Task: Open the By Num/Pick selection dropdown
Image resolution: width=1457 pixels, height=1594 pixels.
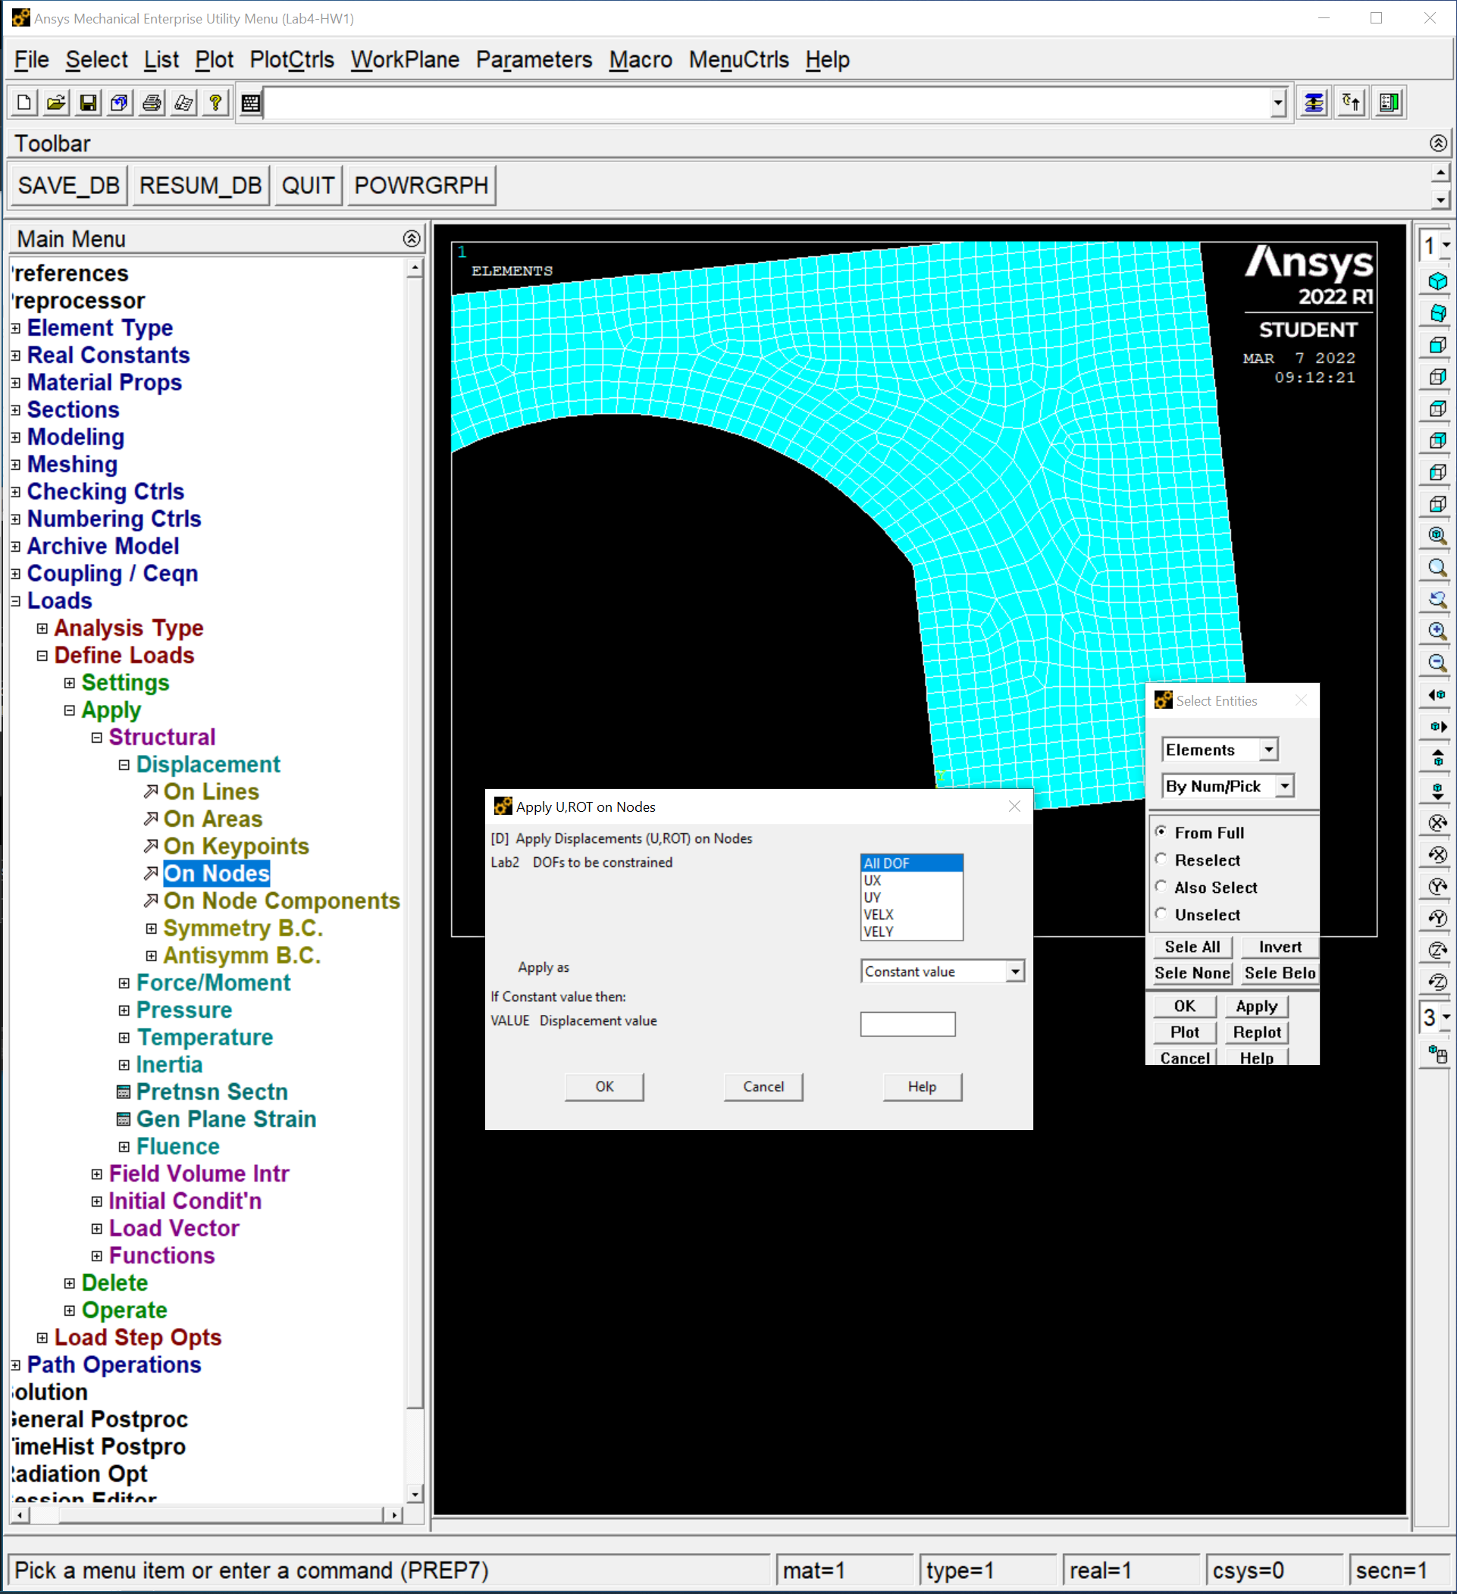Action: pyautogui.click(x=1285, y=786)
